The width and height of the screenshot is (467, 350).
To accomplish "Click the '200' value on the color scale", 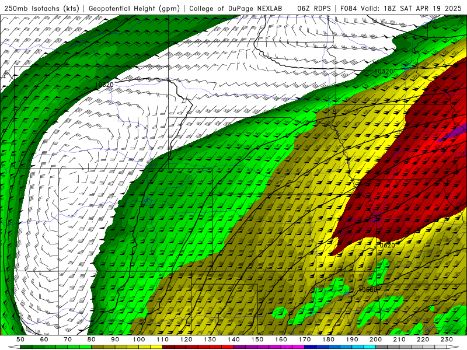I will 376,339.
